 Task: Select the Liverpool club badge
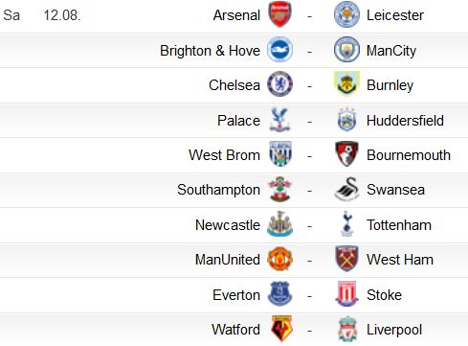[x=346, y=329]
